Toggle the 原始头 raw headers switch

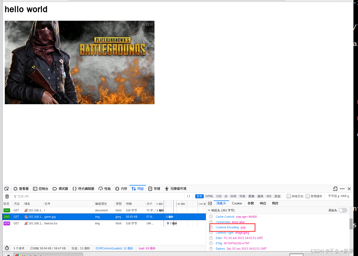pos(343,210)
